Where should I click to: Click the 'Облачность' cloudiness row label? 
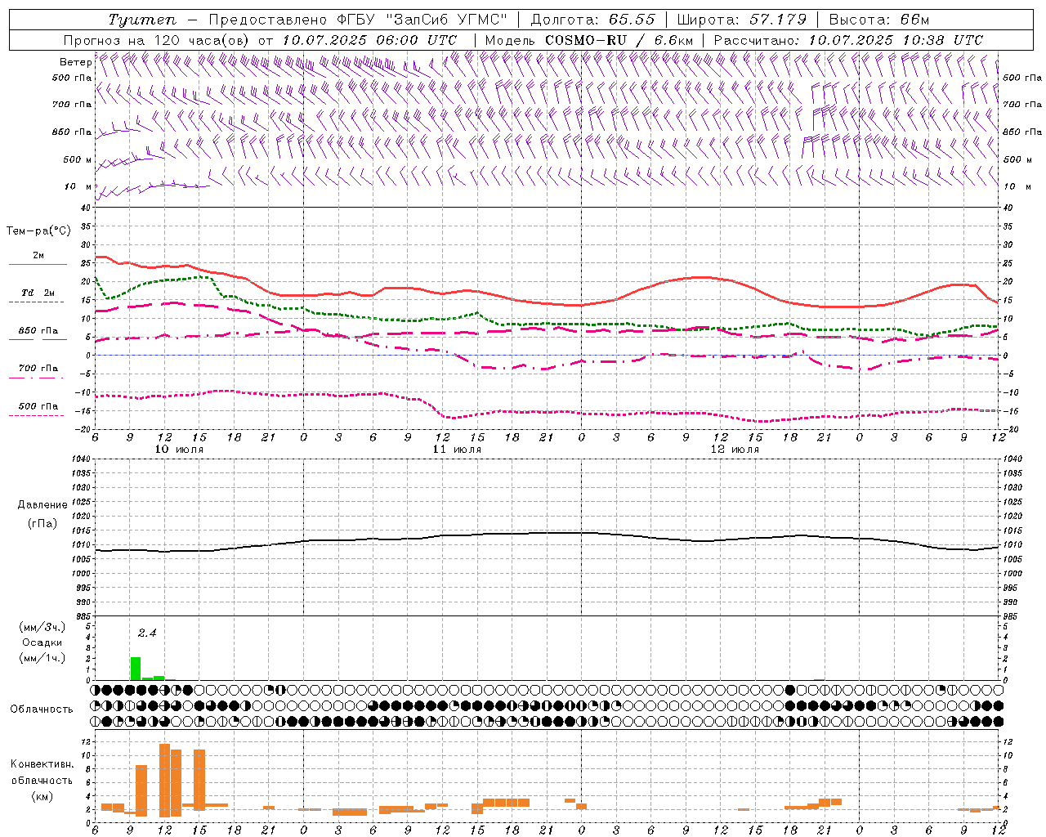(x=42, y=709)
